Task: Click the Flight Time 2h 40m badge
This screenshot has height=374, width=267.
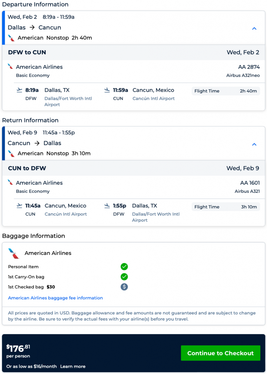Action: pos(225,91)
